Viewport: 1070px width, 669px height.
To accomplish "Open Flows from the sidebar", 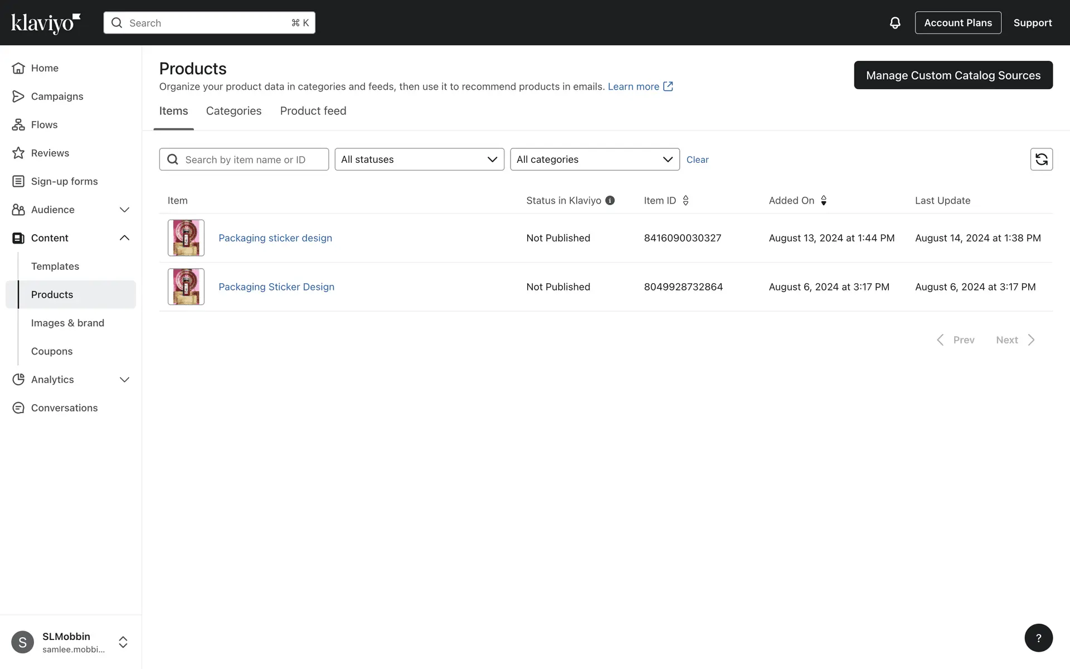I will [44, 125].
